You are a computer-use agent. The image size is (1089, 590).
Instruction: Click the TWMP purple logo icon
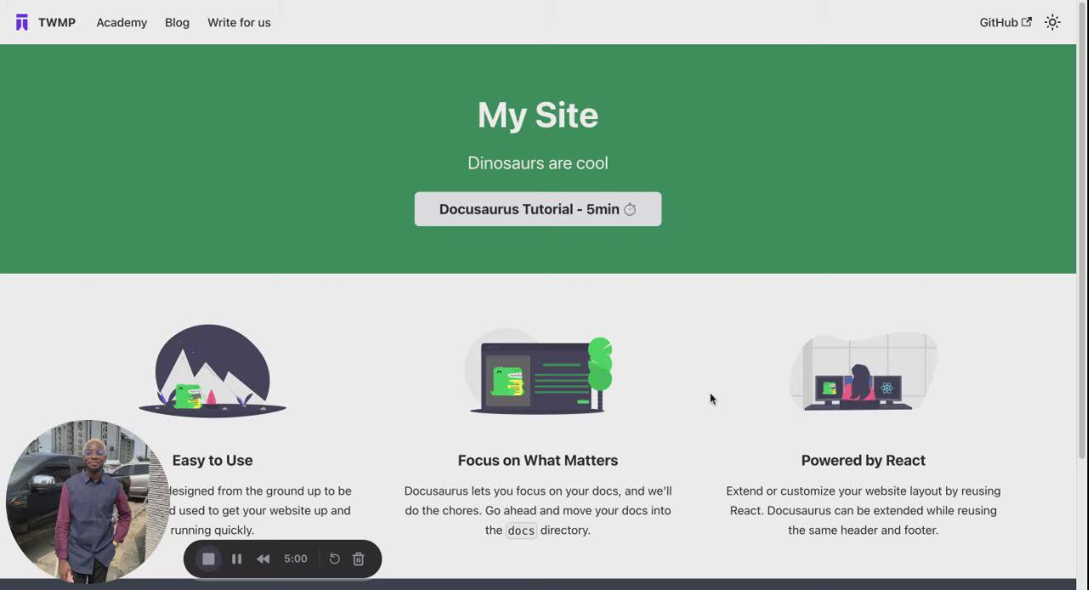pos(22,22)
